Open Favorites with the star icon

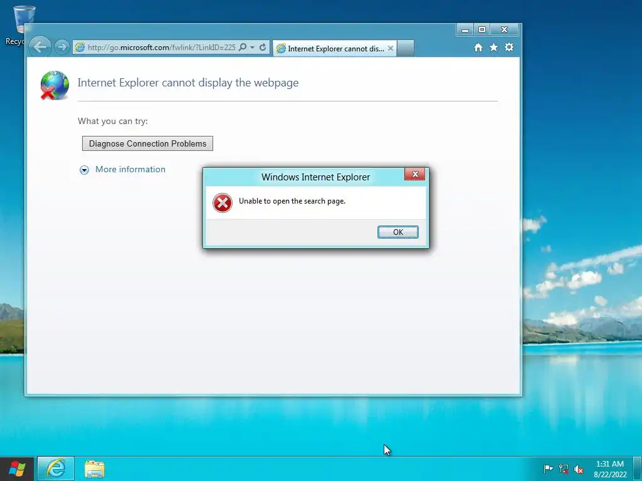(494, 48)
